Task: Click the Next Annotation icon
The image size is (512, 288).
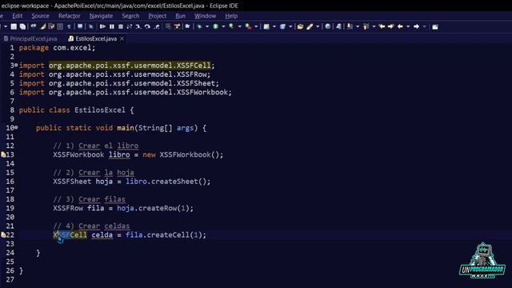Action: click(350, 26)
